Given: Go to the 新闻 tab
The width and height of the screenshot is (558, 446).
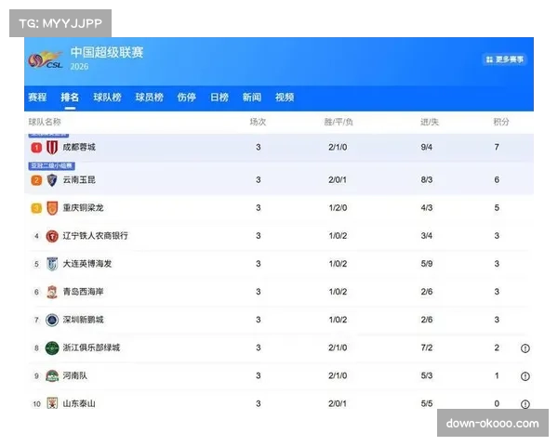Looking at the screenshot, I should pos(252,97).
